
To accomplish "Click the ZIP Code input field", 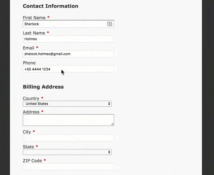I will [68, 166].
